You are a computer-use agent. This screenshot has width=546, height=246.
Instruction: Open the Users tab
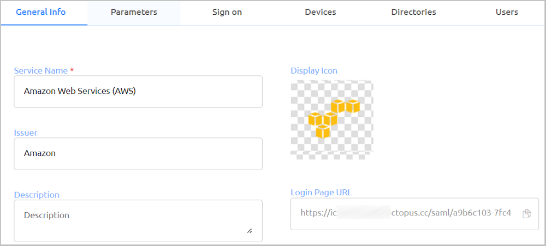[x=507, y=12]
